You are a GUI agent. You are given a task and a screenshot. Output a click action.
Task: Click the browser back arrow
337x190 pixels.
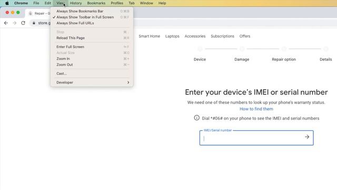[x=6, y=23]
